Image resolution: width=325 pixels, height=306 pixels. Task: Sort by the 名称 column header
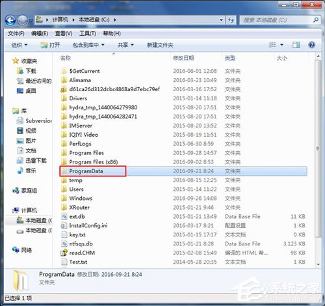pos(66,58)
